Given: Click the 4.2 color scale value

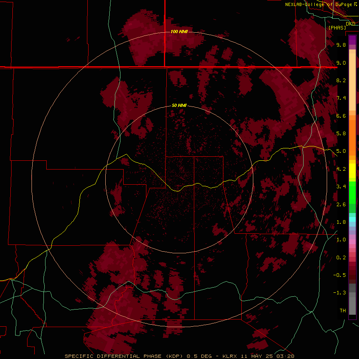Looking at the screenshot, I should coord(341,169).
